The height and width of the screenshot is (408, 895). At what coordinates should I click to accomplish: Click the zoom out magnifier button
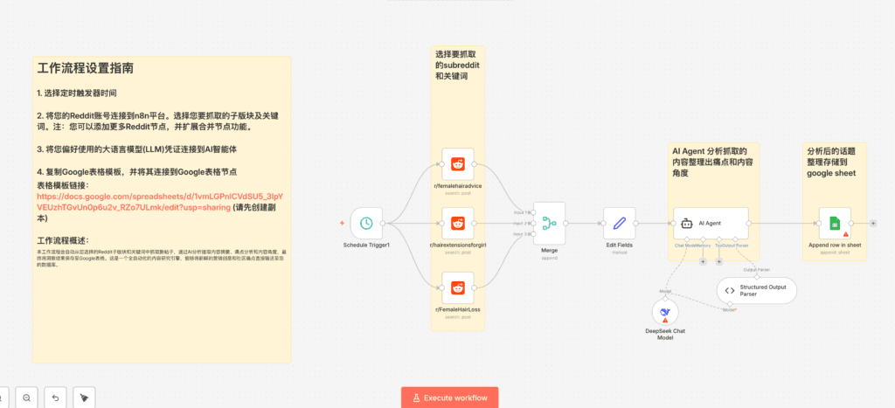tap(26, 398)
